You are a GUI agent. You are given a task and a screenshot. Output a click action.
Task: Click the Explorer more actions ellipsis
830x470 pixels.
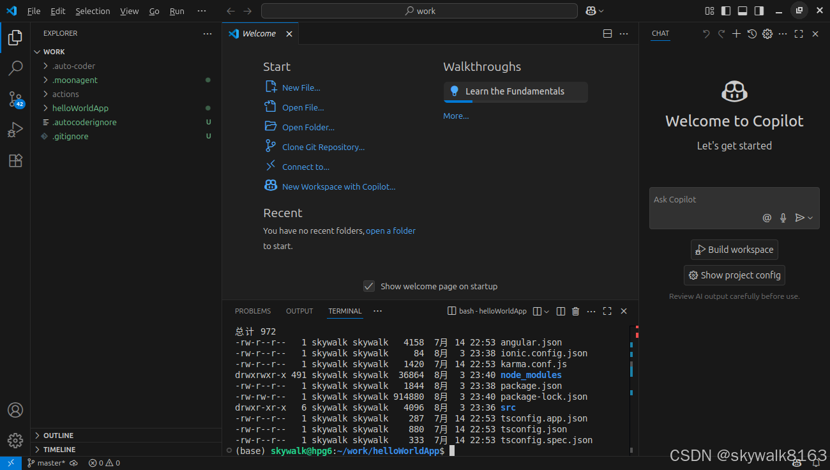pos(207,33)
